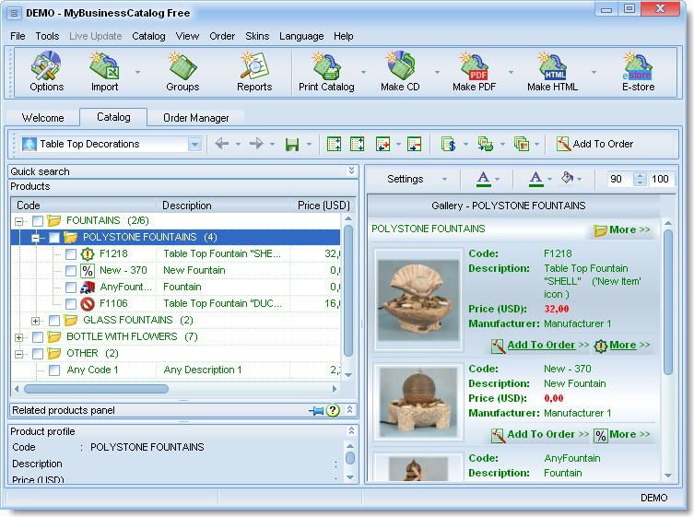Tick the checkbox for AnyFount... row
Screen dimensions: 694x517
(x=71, y=288)
